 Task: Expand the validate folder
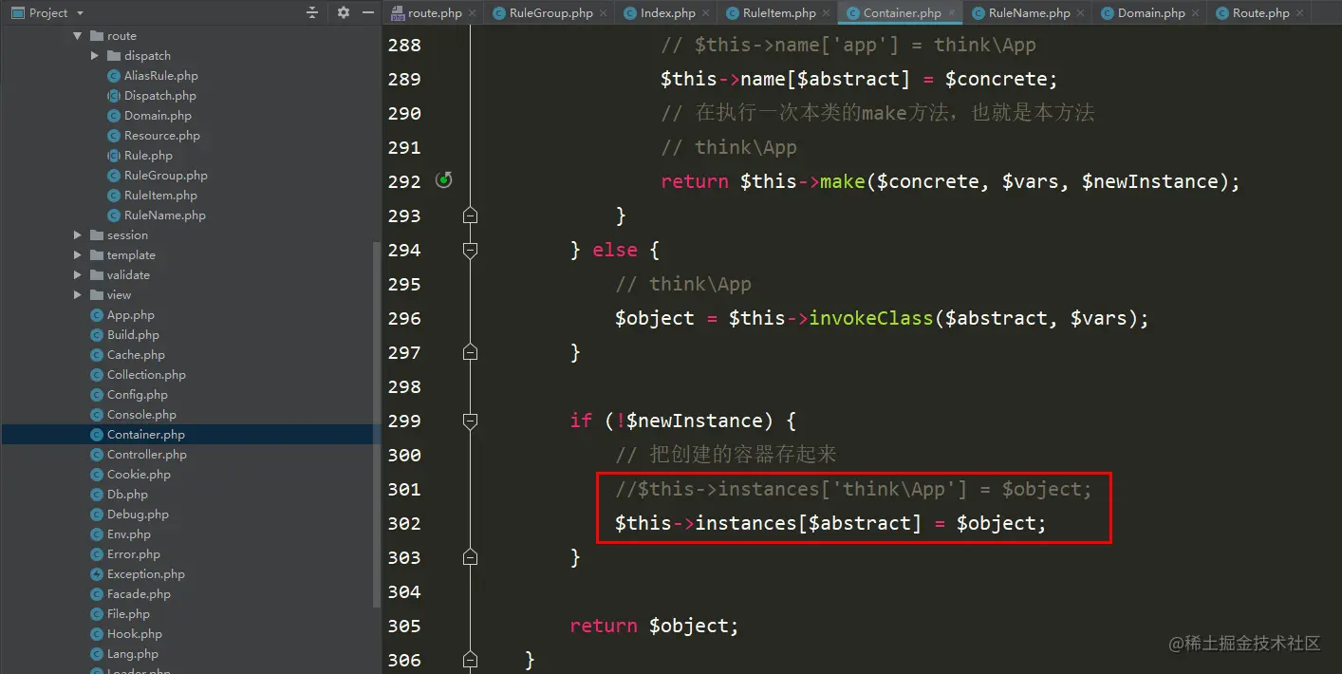click(78, 275)
